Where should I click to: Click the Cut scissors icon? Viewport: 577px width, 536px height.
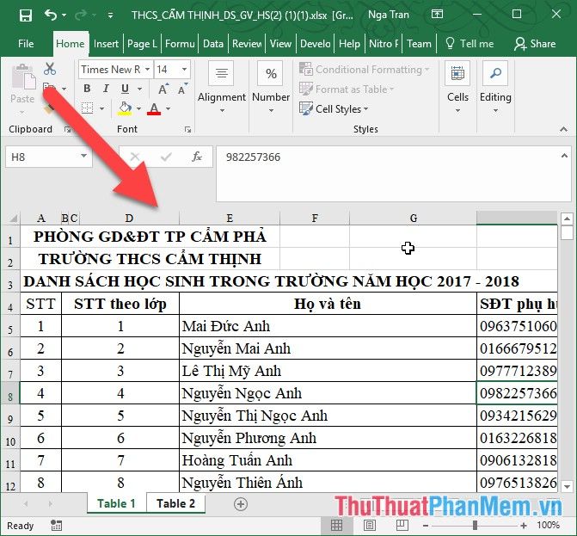click(50, 69)
